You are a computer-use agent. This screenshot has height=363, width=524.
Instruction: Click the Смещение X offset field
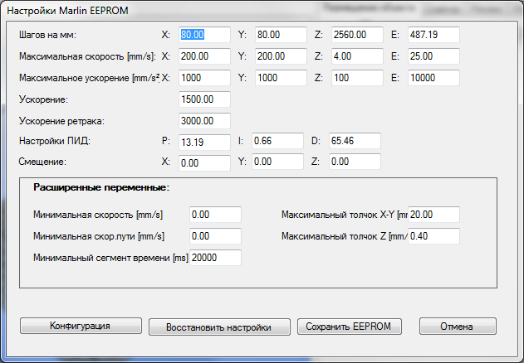204,163
